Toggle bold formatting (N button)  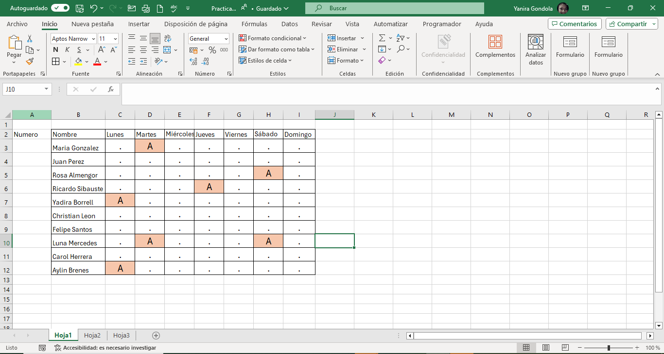click(55, 50)
